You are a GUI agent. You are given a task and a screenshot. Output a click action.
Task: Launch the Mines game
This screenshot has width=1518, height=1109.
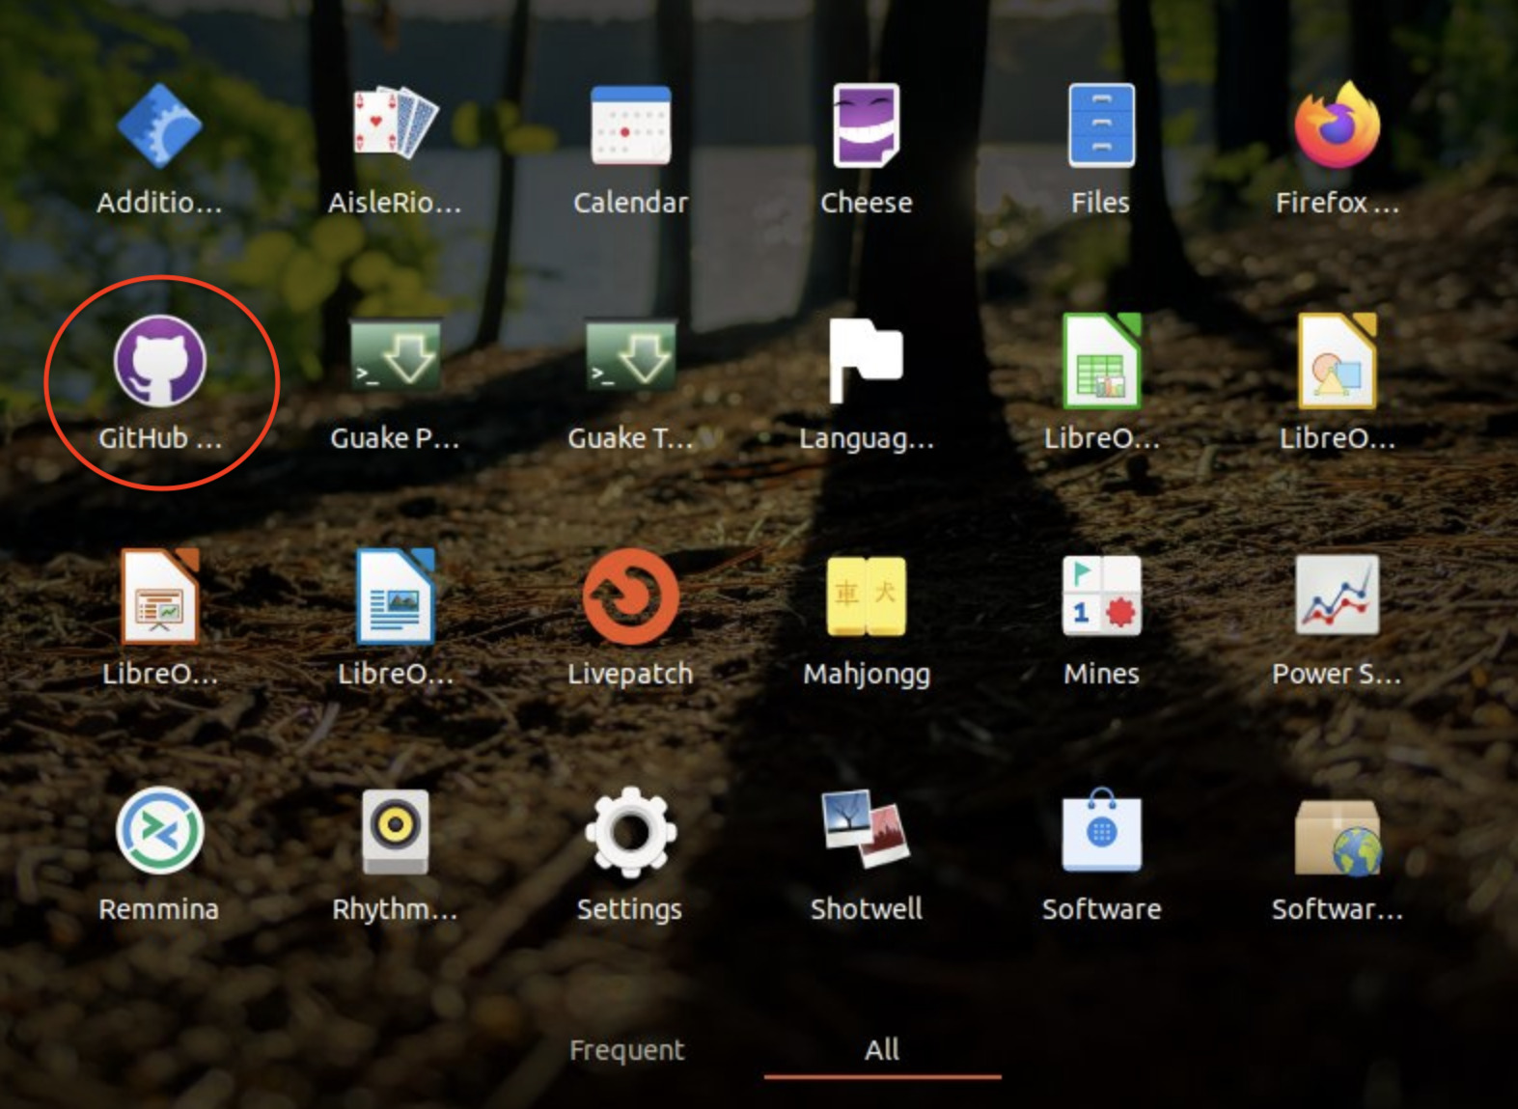pyautogui.click(x=1101, y=596)
